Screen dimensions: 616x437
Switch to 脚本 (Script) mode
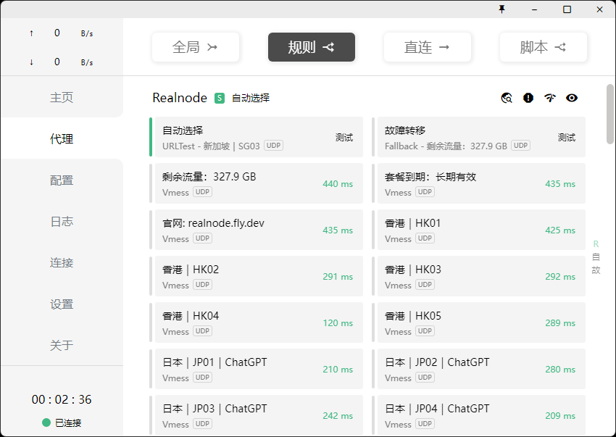pyautogui.click(x=543, y=47)
